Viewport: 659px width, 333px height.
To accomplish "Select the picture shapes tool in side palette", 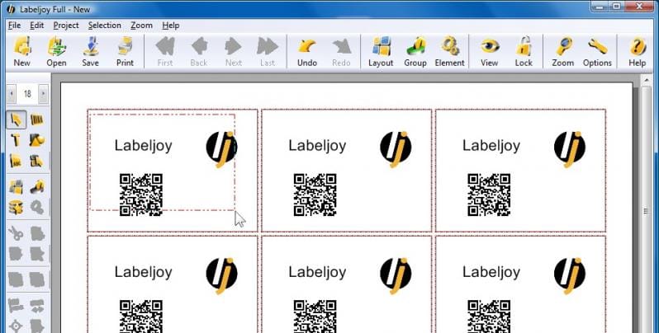I will [37, 140].
